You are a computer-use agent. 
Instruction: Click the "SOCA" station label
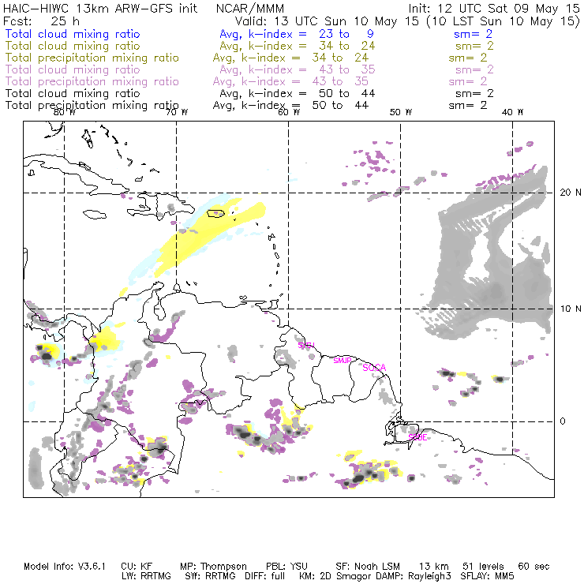tap(374, 368)
